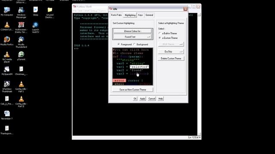This screenshot has height=154, width=275.
Task: Click the comment line 'you can click here'
Action: click(x=131, y=50)
